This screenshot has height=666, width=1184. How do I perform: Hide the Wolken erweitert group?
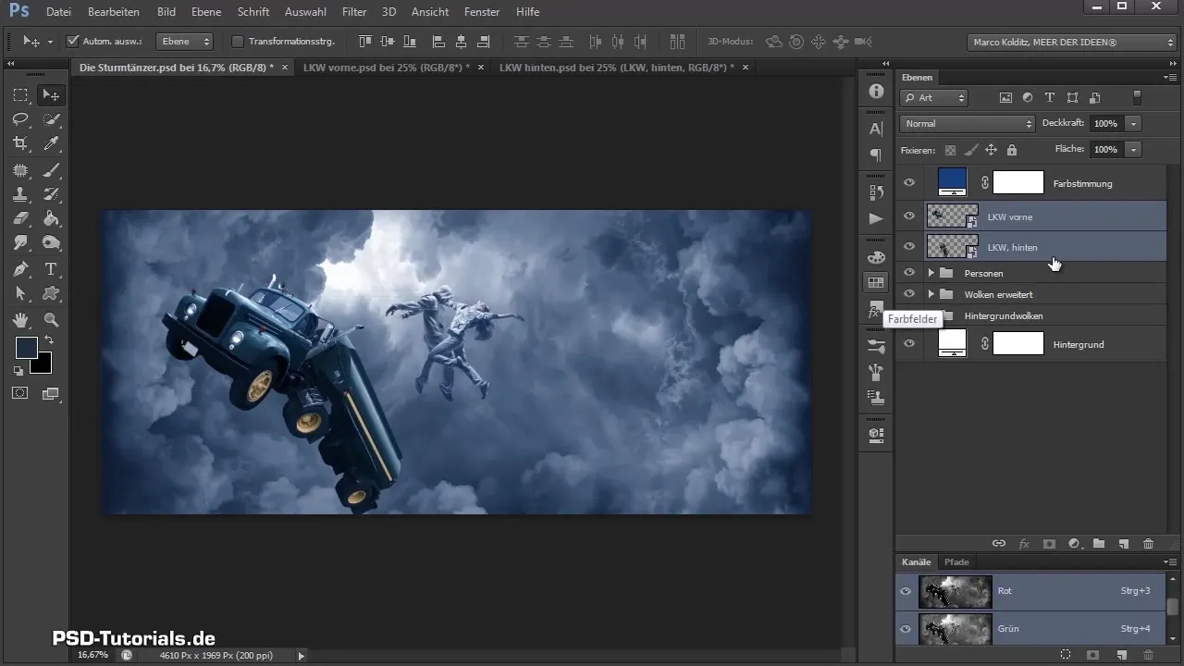(x=908, y=294)
